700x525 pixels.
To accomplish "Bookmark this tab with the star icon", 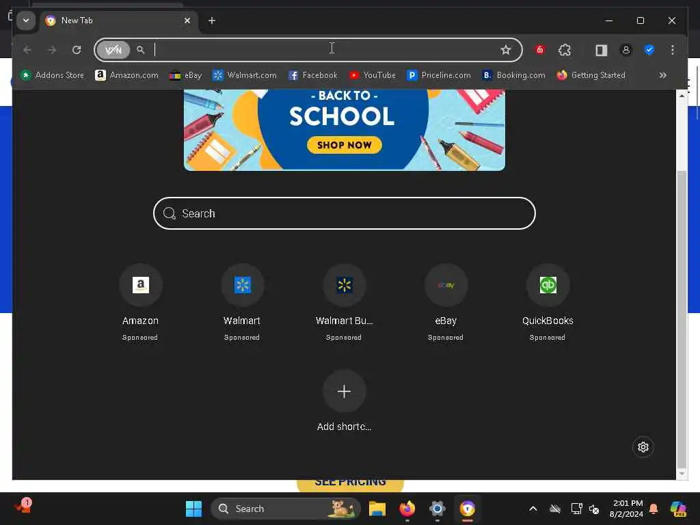I will 505,50.
